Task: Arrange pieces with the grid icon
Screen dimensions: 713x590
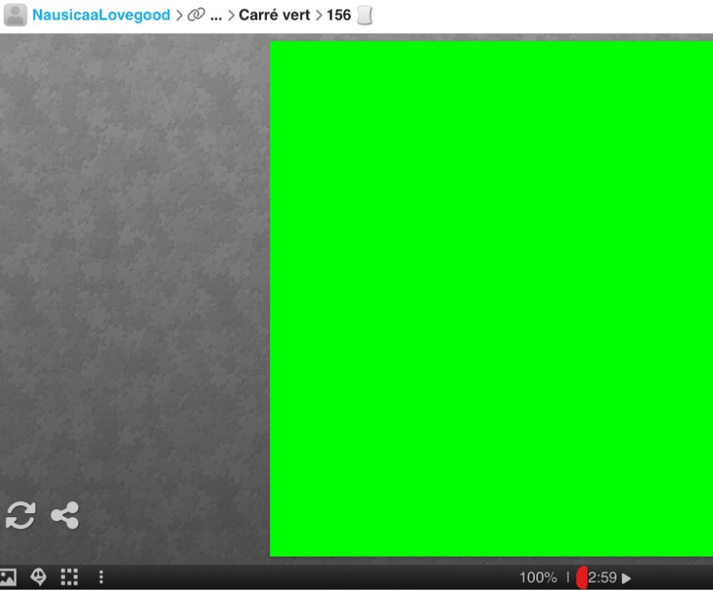Action: (70, 577)
